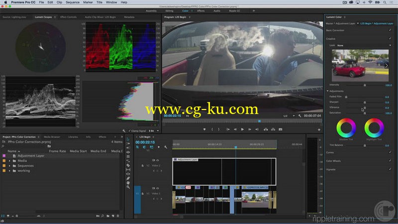Open the Apple menu
Viewport: 398px width, 224px height.
[x=5, y=2]
